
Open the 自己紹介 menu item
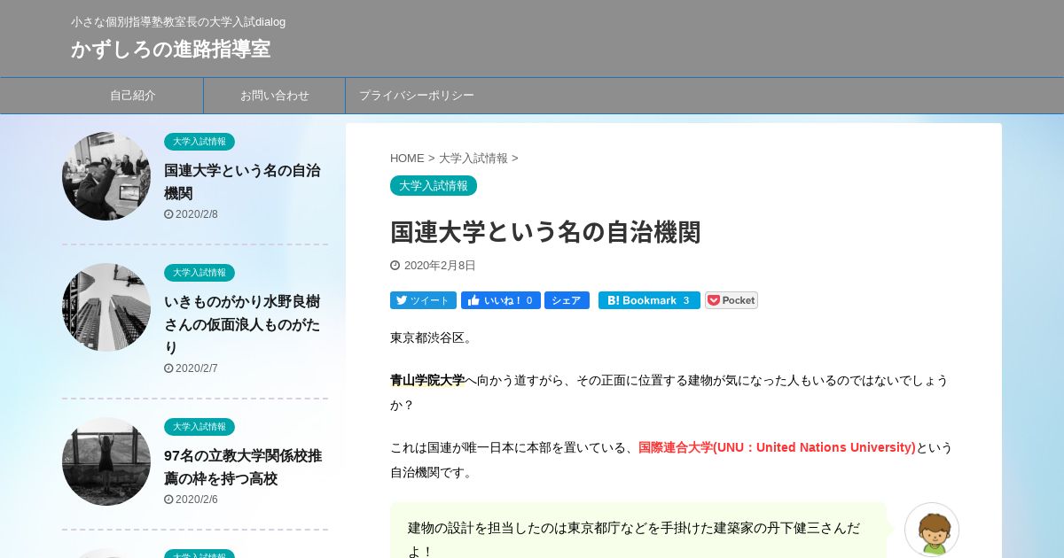(x=133, y=96)
